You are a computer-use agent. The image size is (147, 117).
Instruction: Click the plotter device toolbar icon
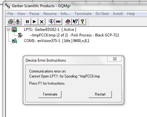point(18,22)
